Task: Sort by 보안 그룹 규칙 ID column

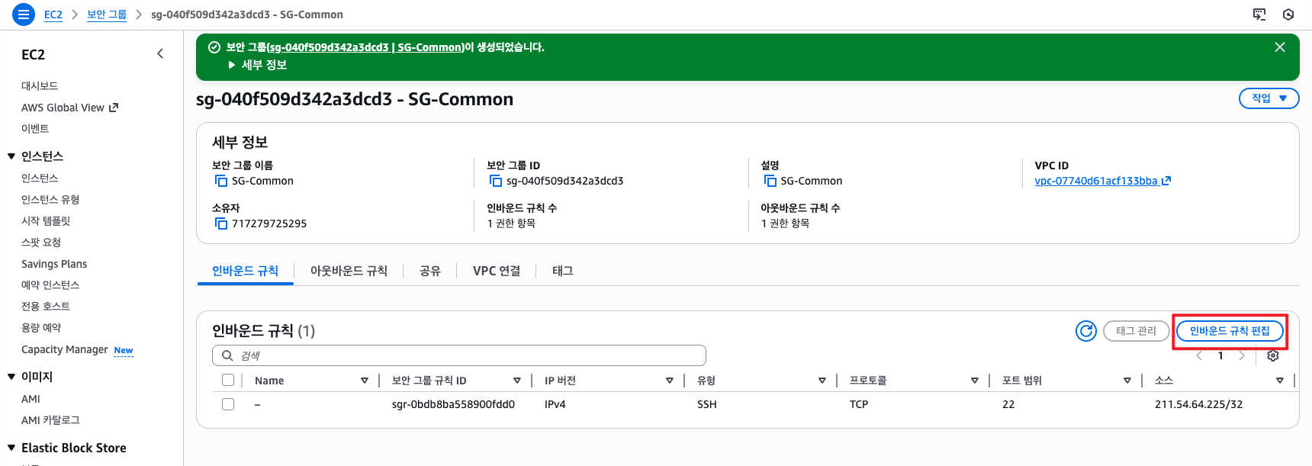Action: click(516, 381)
